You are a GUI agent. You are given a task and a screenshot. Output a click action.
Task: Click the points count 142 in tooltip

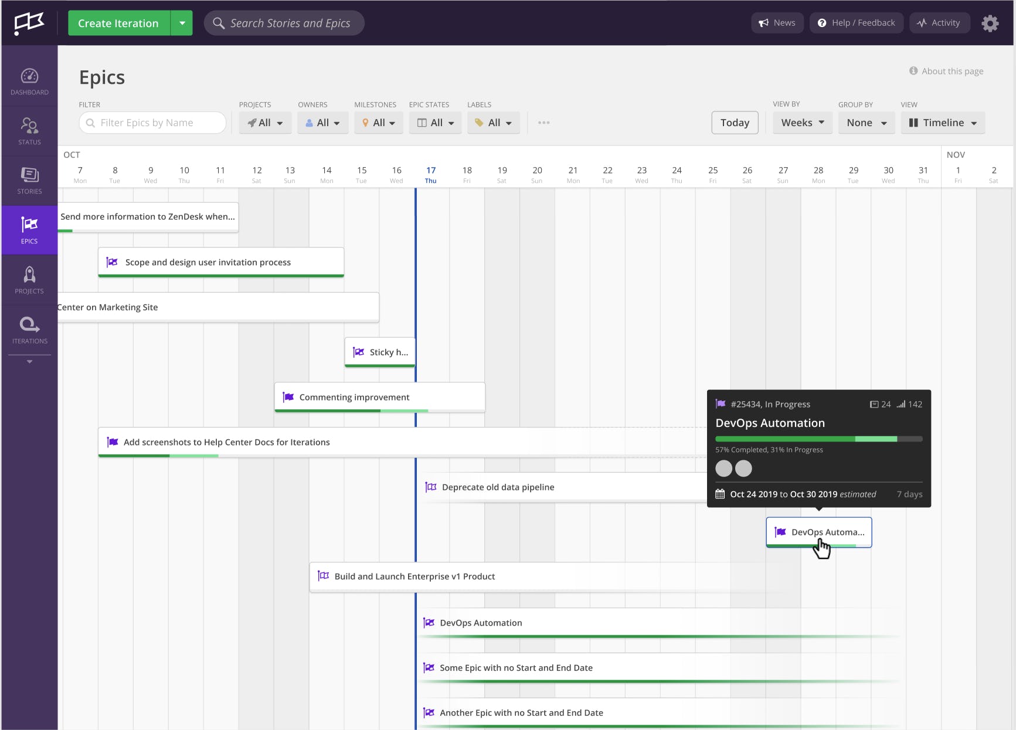click(x=910, y=404)
